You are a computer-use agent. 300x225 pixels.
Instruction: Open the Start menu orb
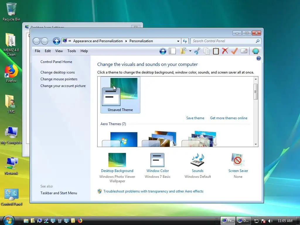tap(8, 220)
